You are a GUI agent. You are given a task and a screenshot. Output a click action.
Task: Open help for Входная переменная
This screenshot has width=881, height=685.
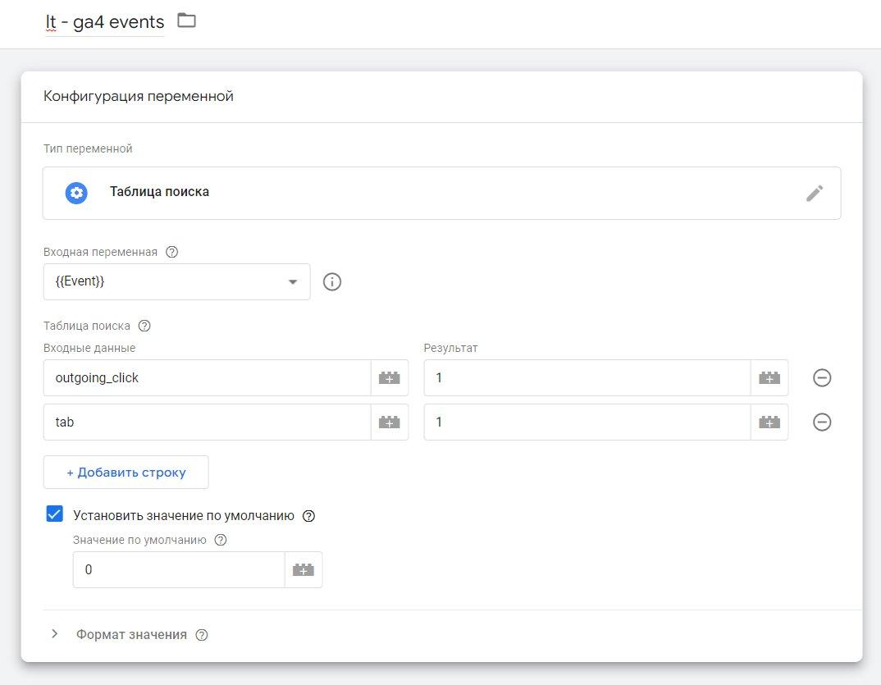point(171,252)
